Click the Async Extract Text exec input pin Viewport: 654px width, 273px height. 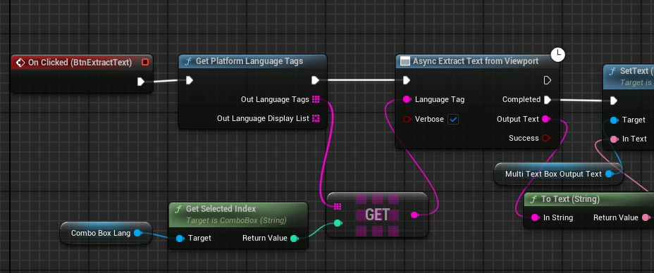pyautogui.click(x=407, y=80)
